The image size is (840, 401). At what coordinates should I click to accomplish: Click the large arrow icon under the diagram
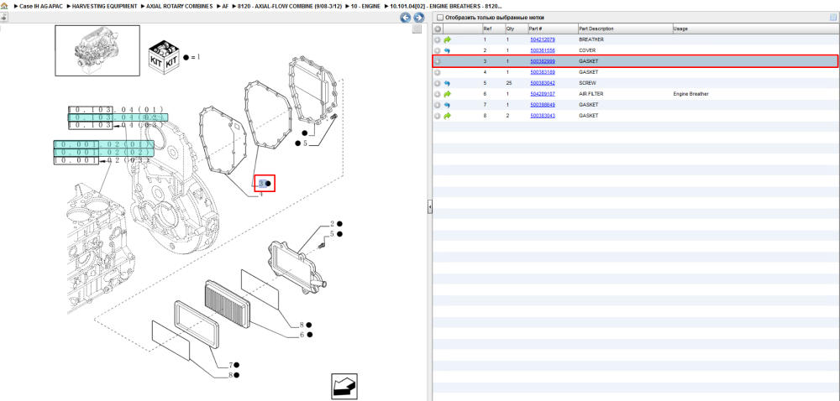click(x=344, y=386)
